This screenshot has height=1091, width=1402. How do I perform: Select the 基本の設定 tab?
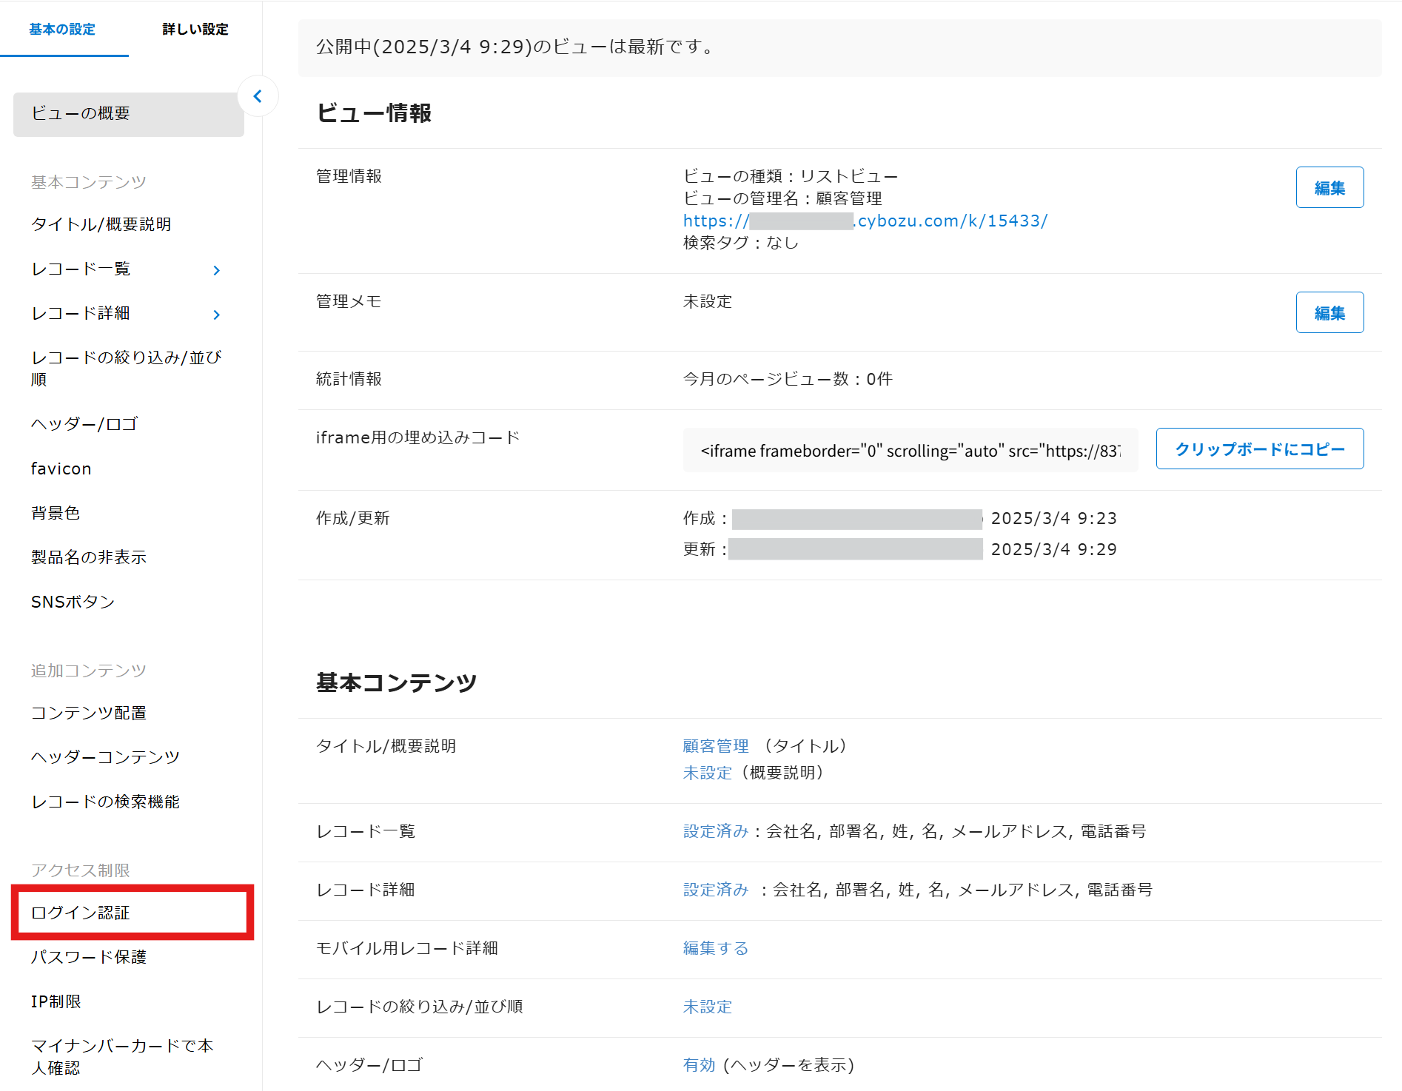point(62,30)
